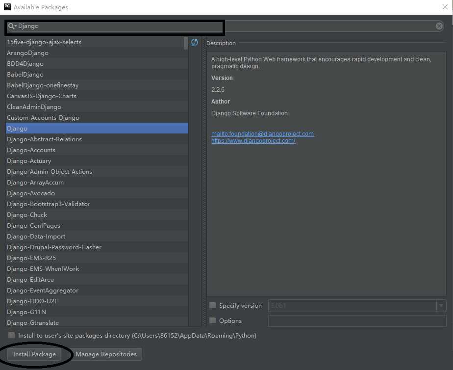Click the search magnifier icon
Image resolution: width=453 pixels, height=370 pixels.
pos(11,26)
